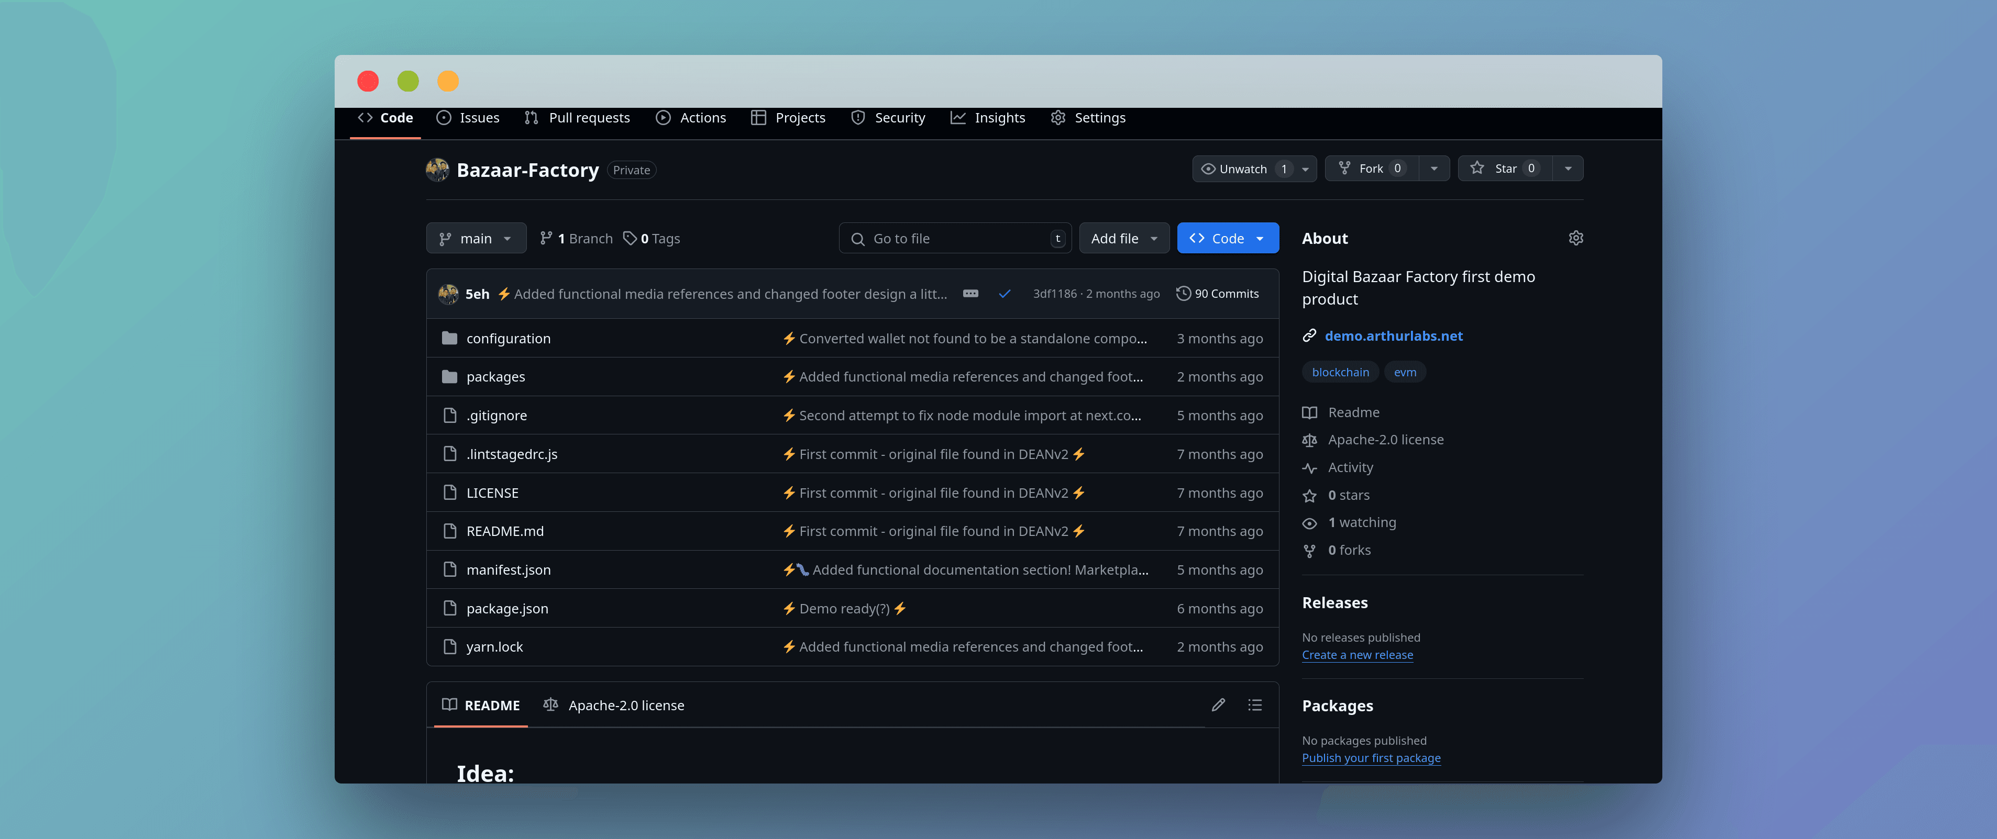
Task: Open demo.arthurlabs.net website link
Action: pos(1393,335)
